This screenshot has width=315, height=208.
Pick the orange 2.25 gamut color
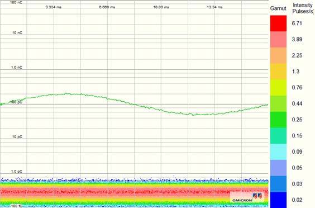pos(278,55)
